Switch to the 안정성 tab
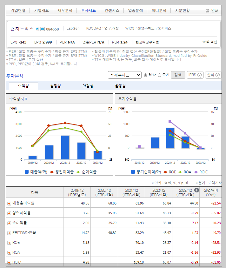The height and width of the screenshot is (268, 226). [x=88, y=86]
